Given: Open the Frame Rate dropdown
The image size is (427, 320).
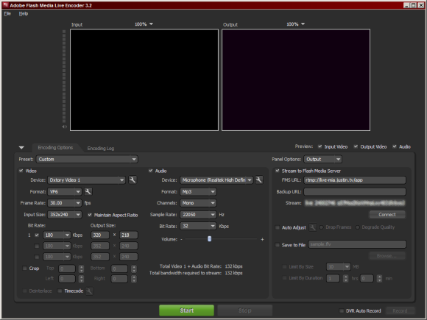Looking at the screenshot, I should [65, 203].
